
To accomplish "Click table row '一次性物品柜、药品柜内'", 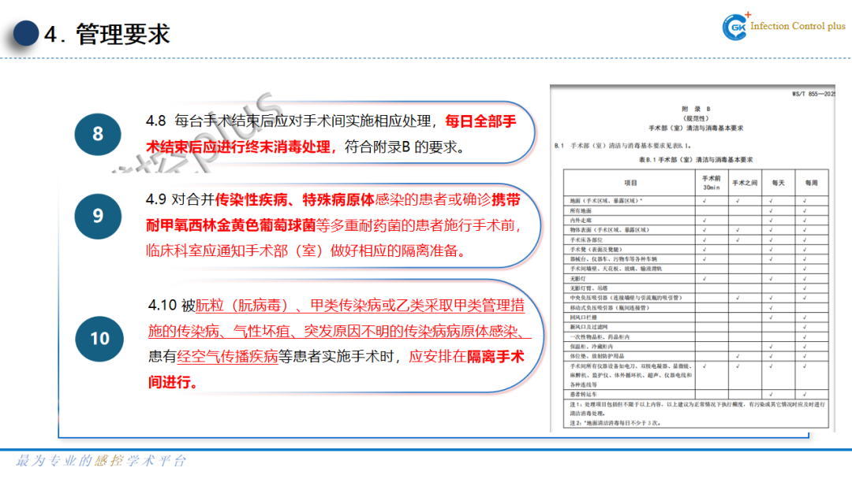I will [x=696, y=337].
